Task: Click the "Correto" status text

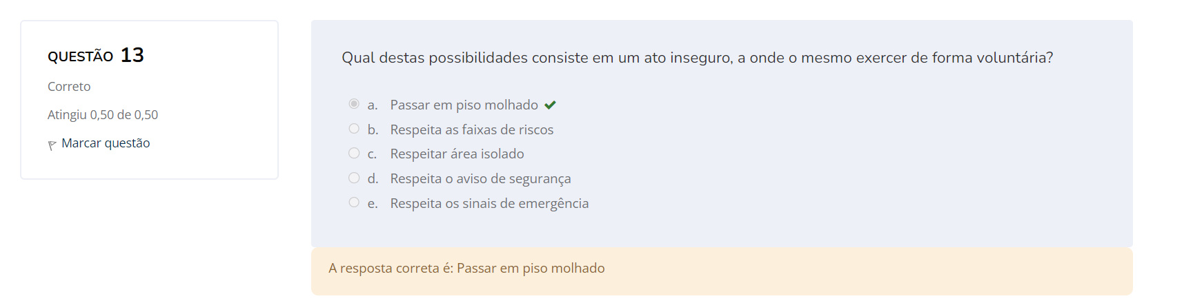Action: coord(69,87)
